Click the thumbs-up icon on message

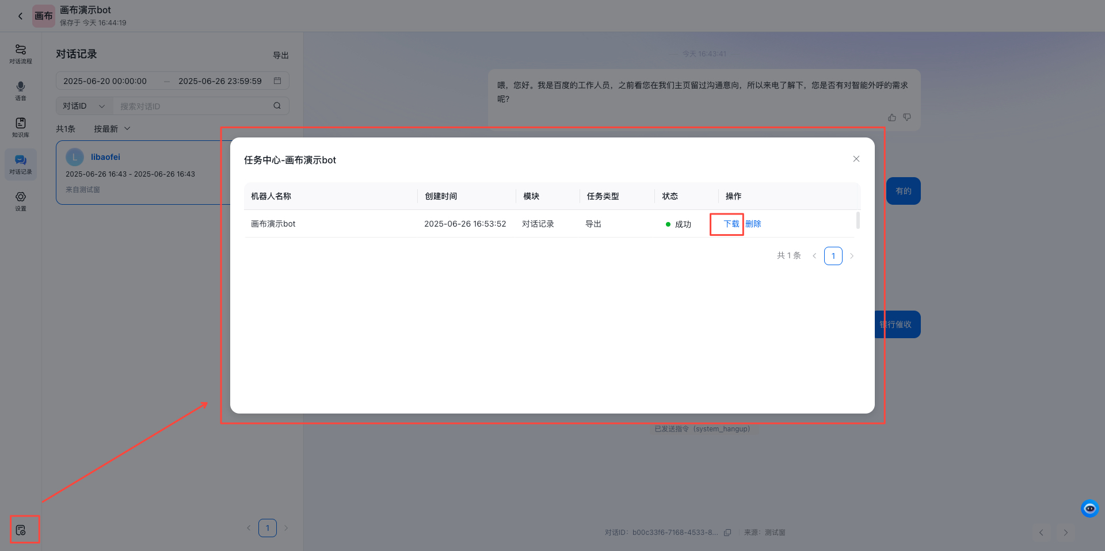[x=891, y=117]
